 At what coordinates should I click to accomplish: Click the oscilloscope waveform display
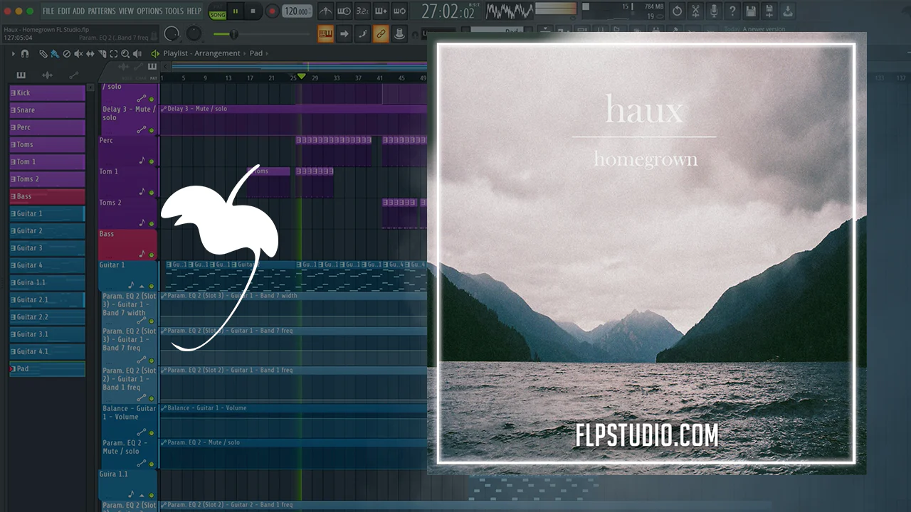click(508, 11)
